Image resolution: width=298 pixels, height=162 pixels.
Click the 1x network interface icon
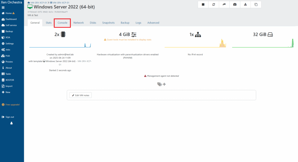(x=198, y=35)
